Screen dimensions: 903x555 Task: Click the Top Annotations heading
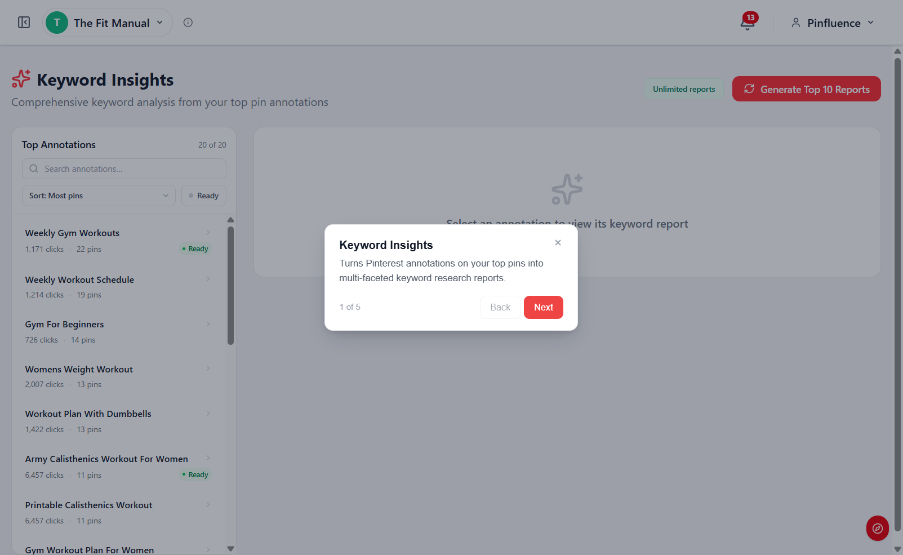(59, 145)
